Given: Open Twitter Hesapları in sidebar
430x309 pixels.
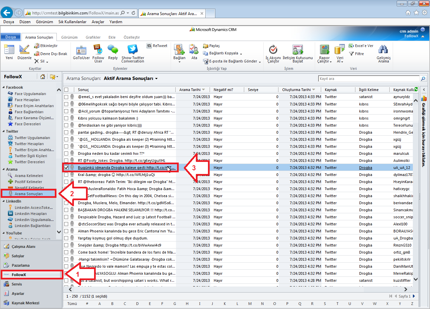Looking at the screenshot, I should [x=29, y=144].
